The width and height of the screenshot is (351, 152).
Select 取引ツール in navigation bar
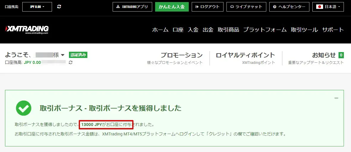tap(304, 30)
